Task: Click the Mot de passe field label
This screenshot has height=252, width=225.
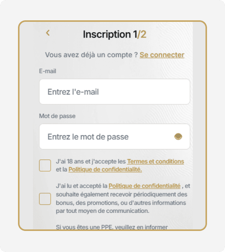Action: tap(57, 116)
